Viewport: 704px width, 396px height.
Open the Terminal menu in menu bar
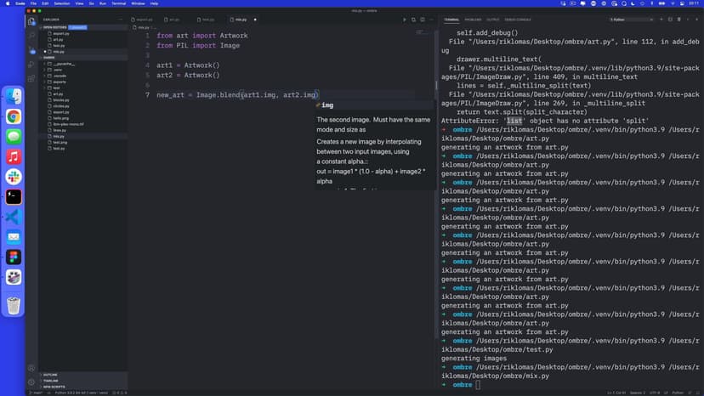click(118, 3)
